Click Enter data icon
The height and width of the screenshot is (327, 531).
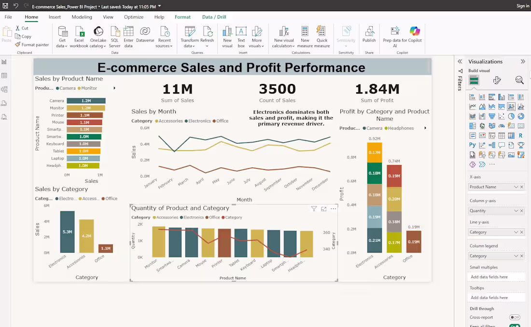pos(128,31)
